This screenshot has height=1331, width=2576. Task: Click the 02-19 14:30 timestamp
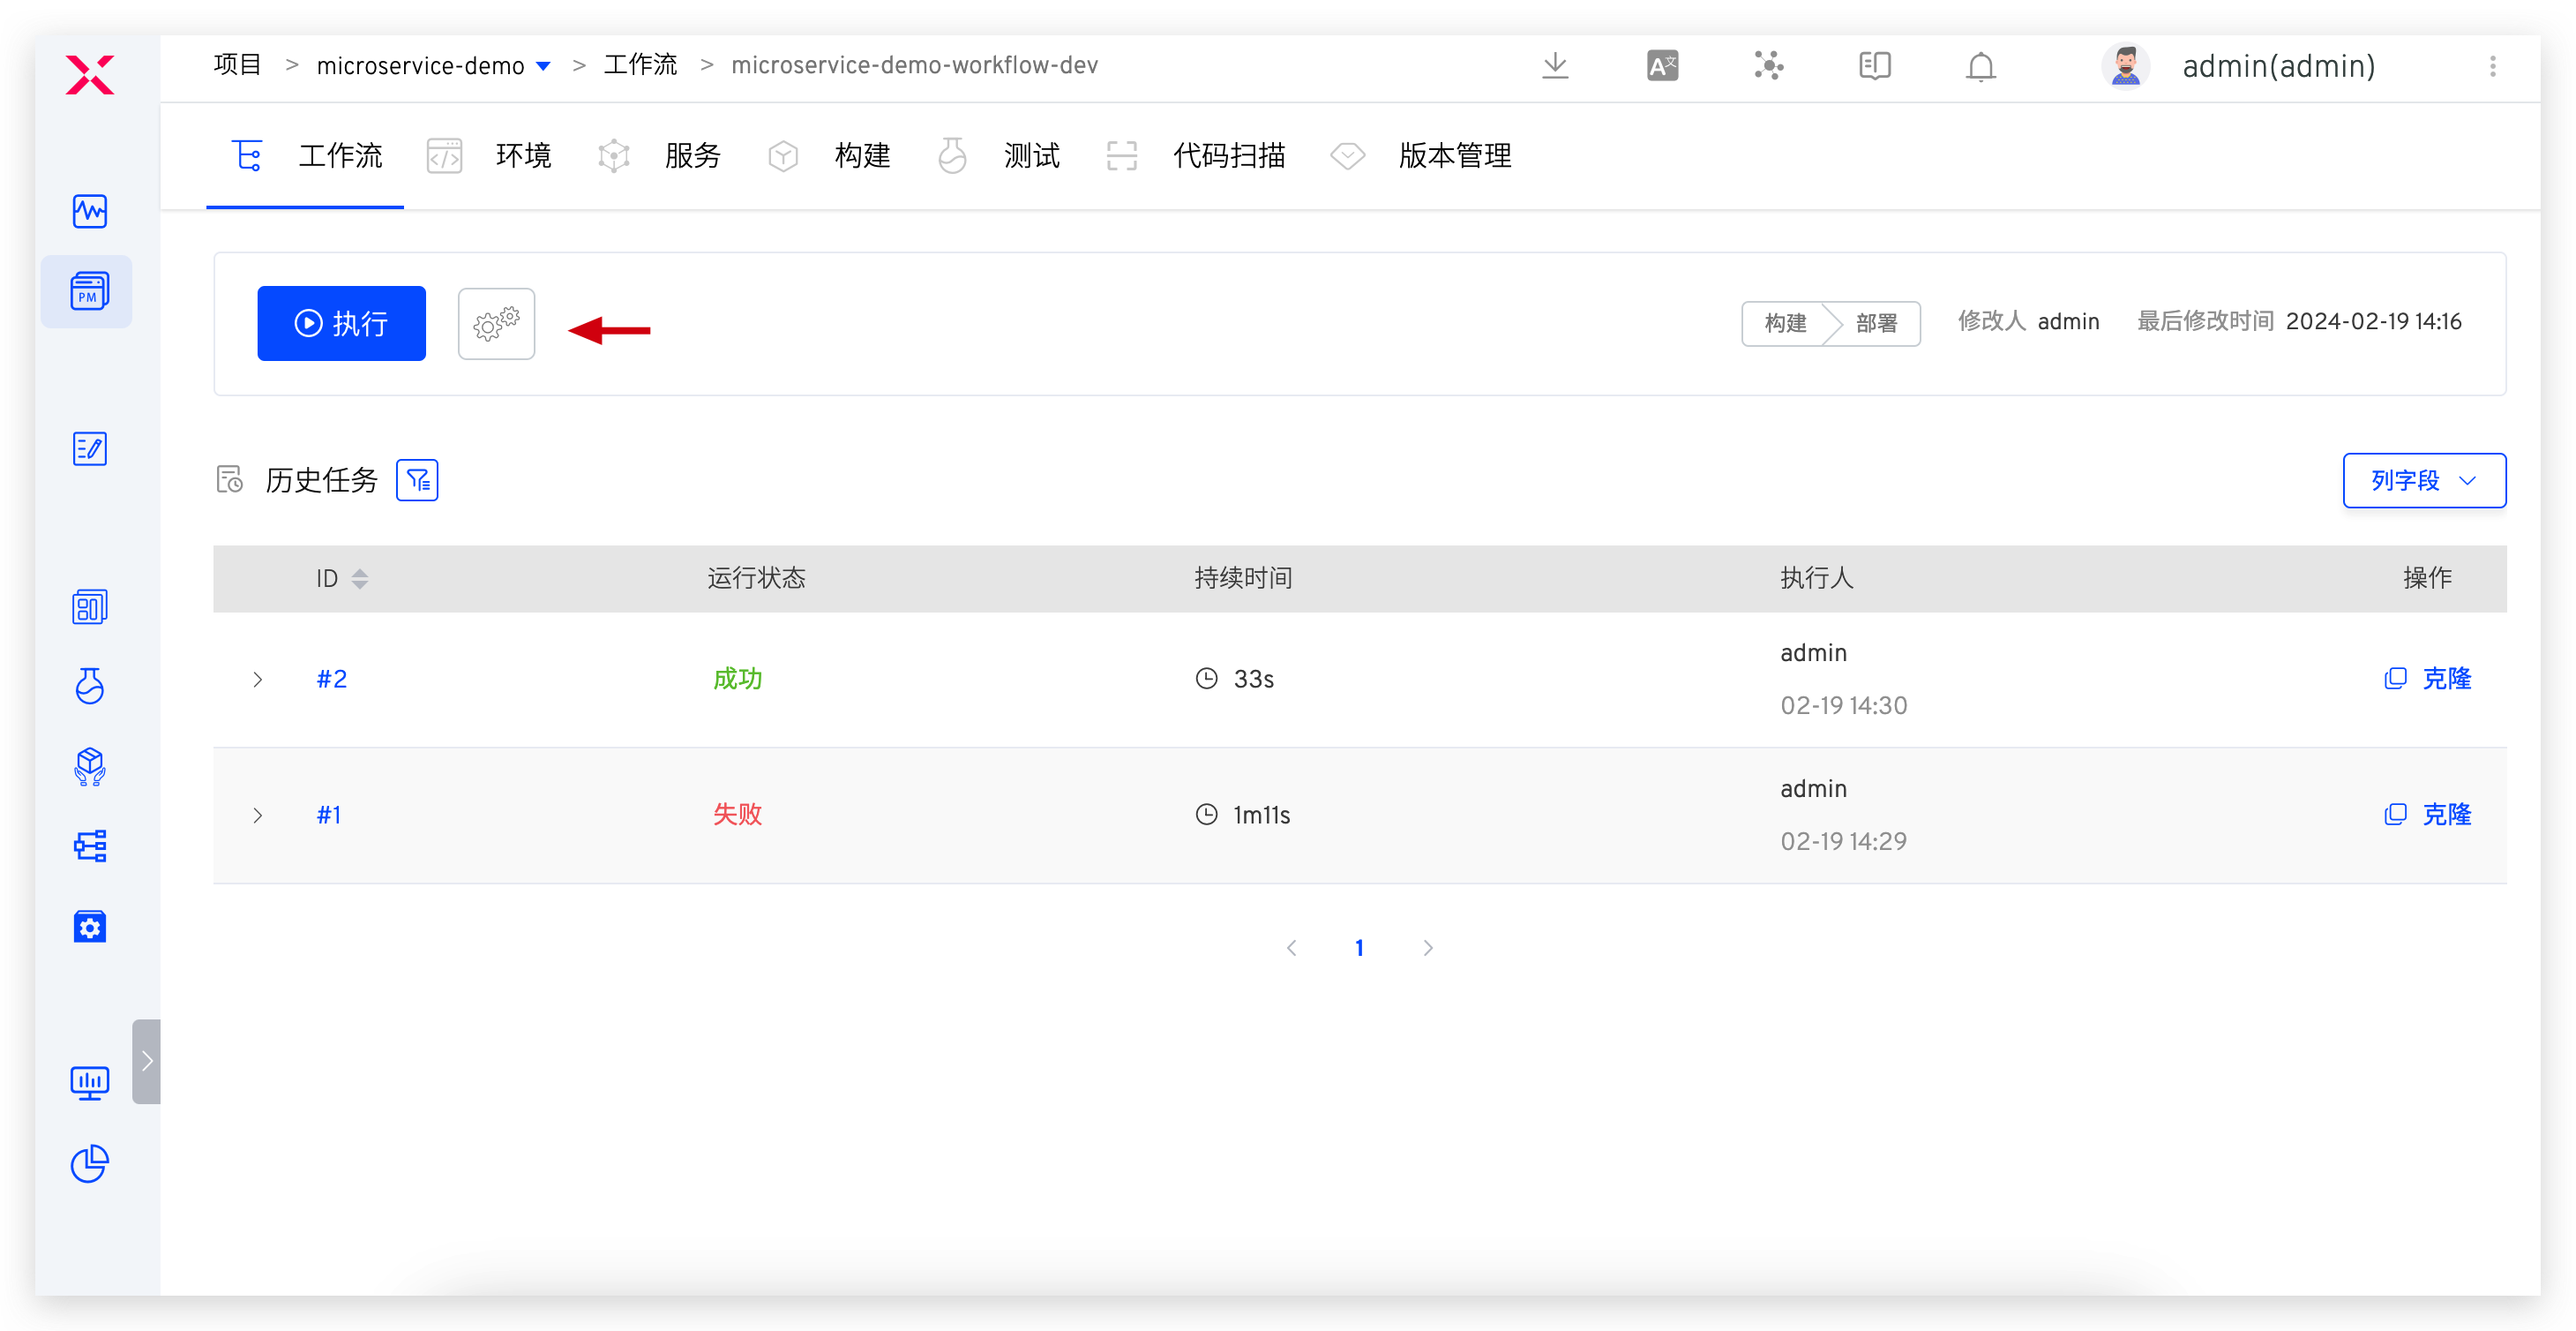point(1843,705)
